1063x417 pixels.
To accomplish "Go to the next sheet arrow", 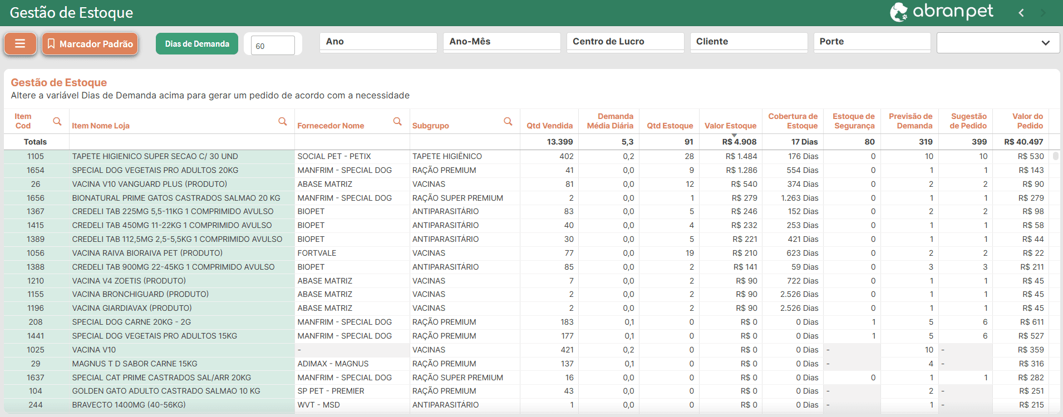I will 1043,13.
